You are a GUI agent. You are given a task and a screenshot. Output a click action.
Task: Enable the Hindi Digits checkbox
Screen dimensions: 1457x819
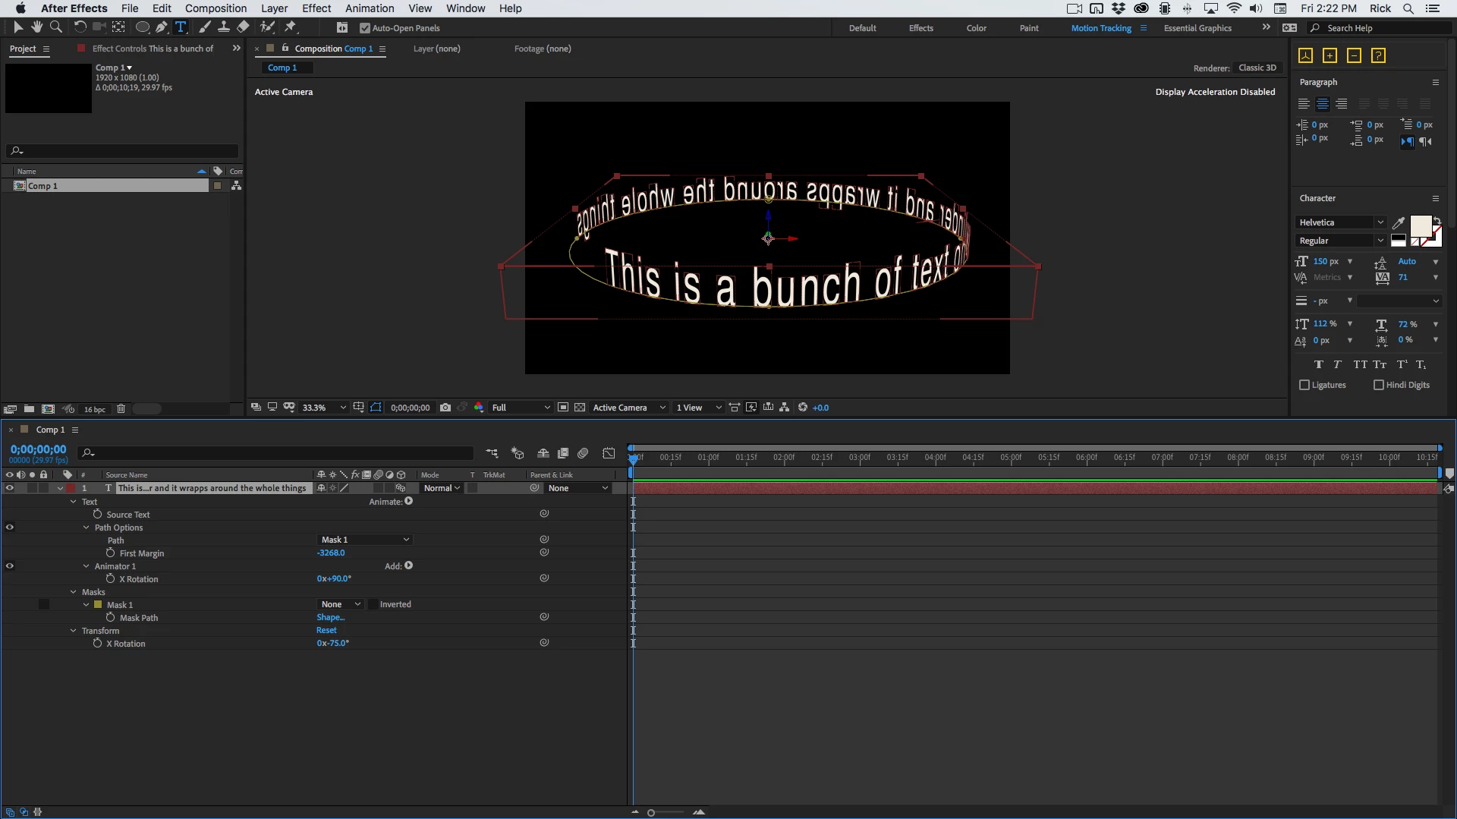(1379, 385)
